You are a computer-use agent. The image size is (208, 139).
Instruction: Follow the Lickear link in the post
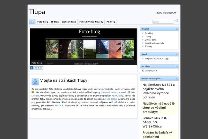coord(35,96)
